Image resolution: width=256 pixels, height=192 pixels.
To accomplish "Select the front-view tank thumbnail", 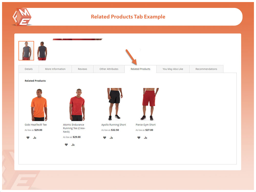I will 26,51.
